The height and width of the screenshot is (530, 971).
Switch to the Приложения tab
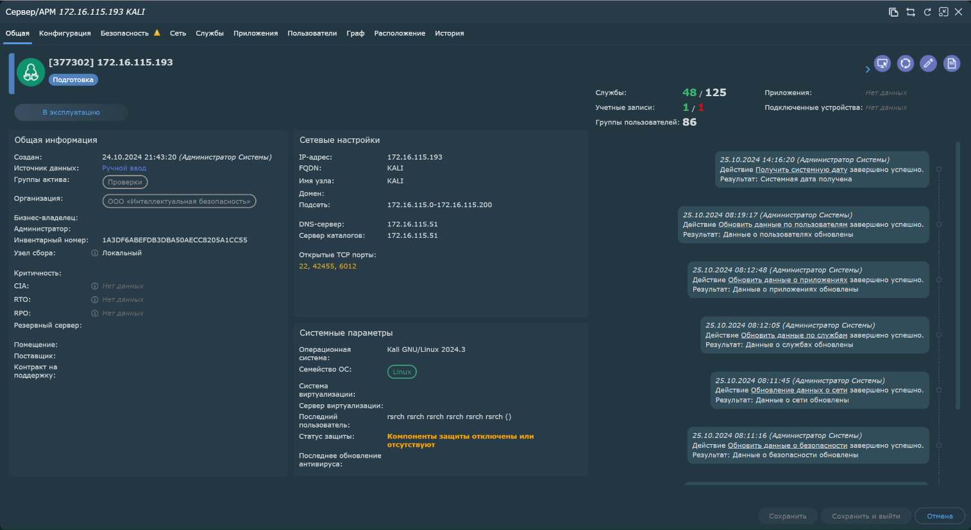tap(256, 33)
